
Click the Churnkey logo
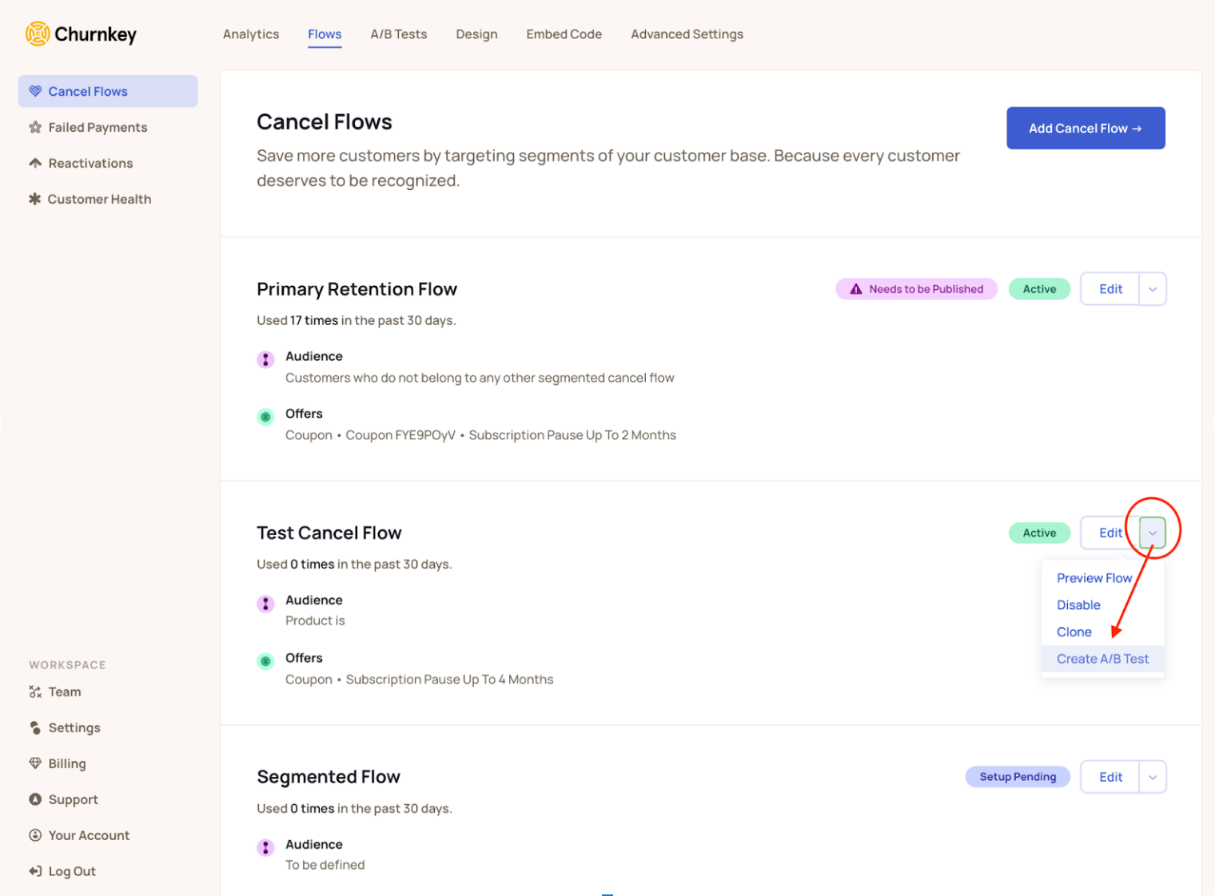(80, 34)
